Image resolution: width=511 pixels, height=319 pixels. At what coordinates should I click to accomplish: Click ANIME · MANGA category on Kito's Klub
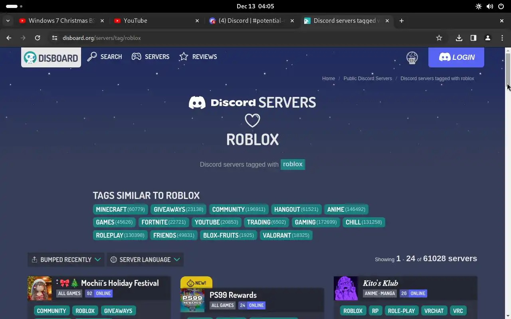(x=380, y=293)
